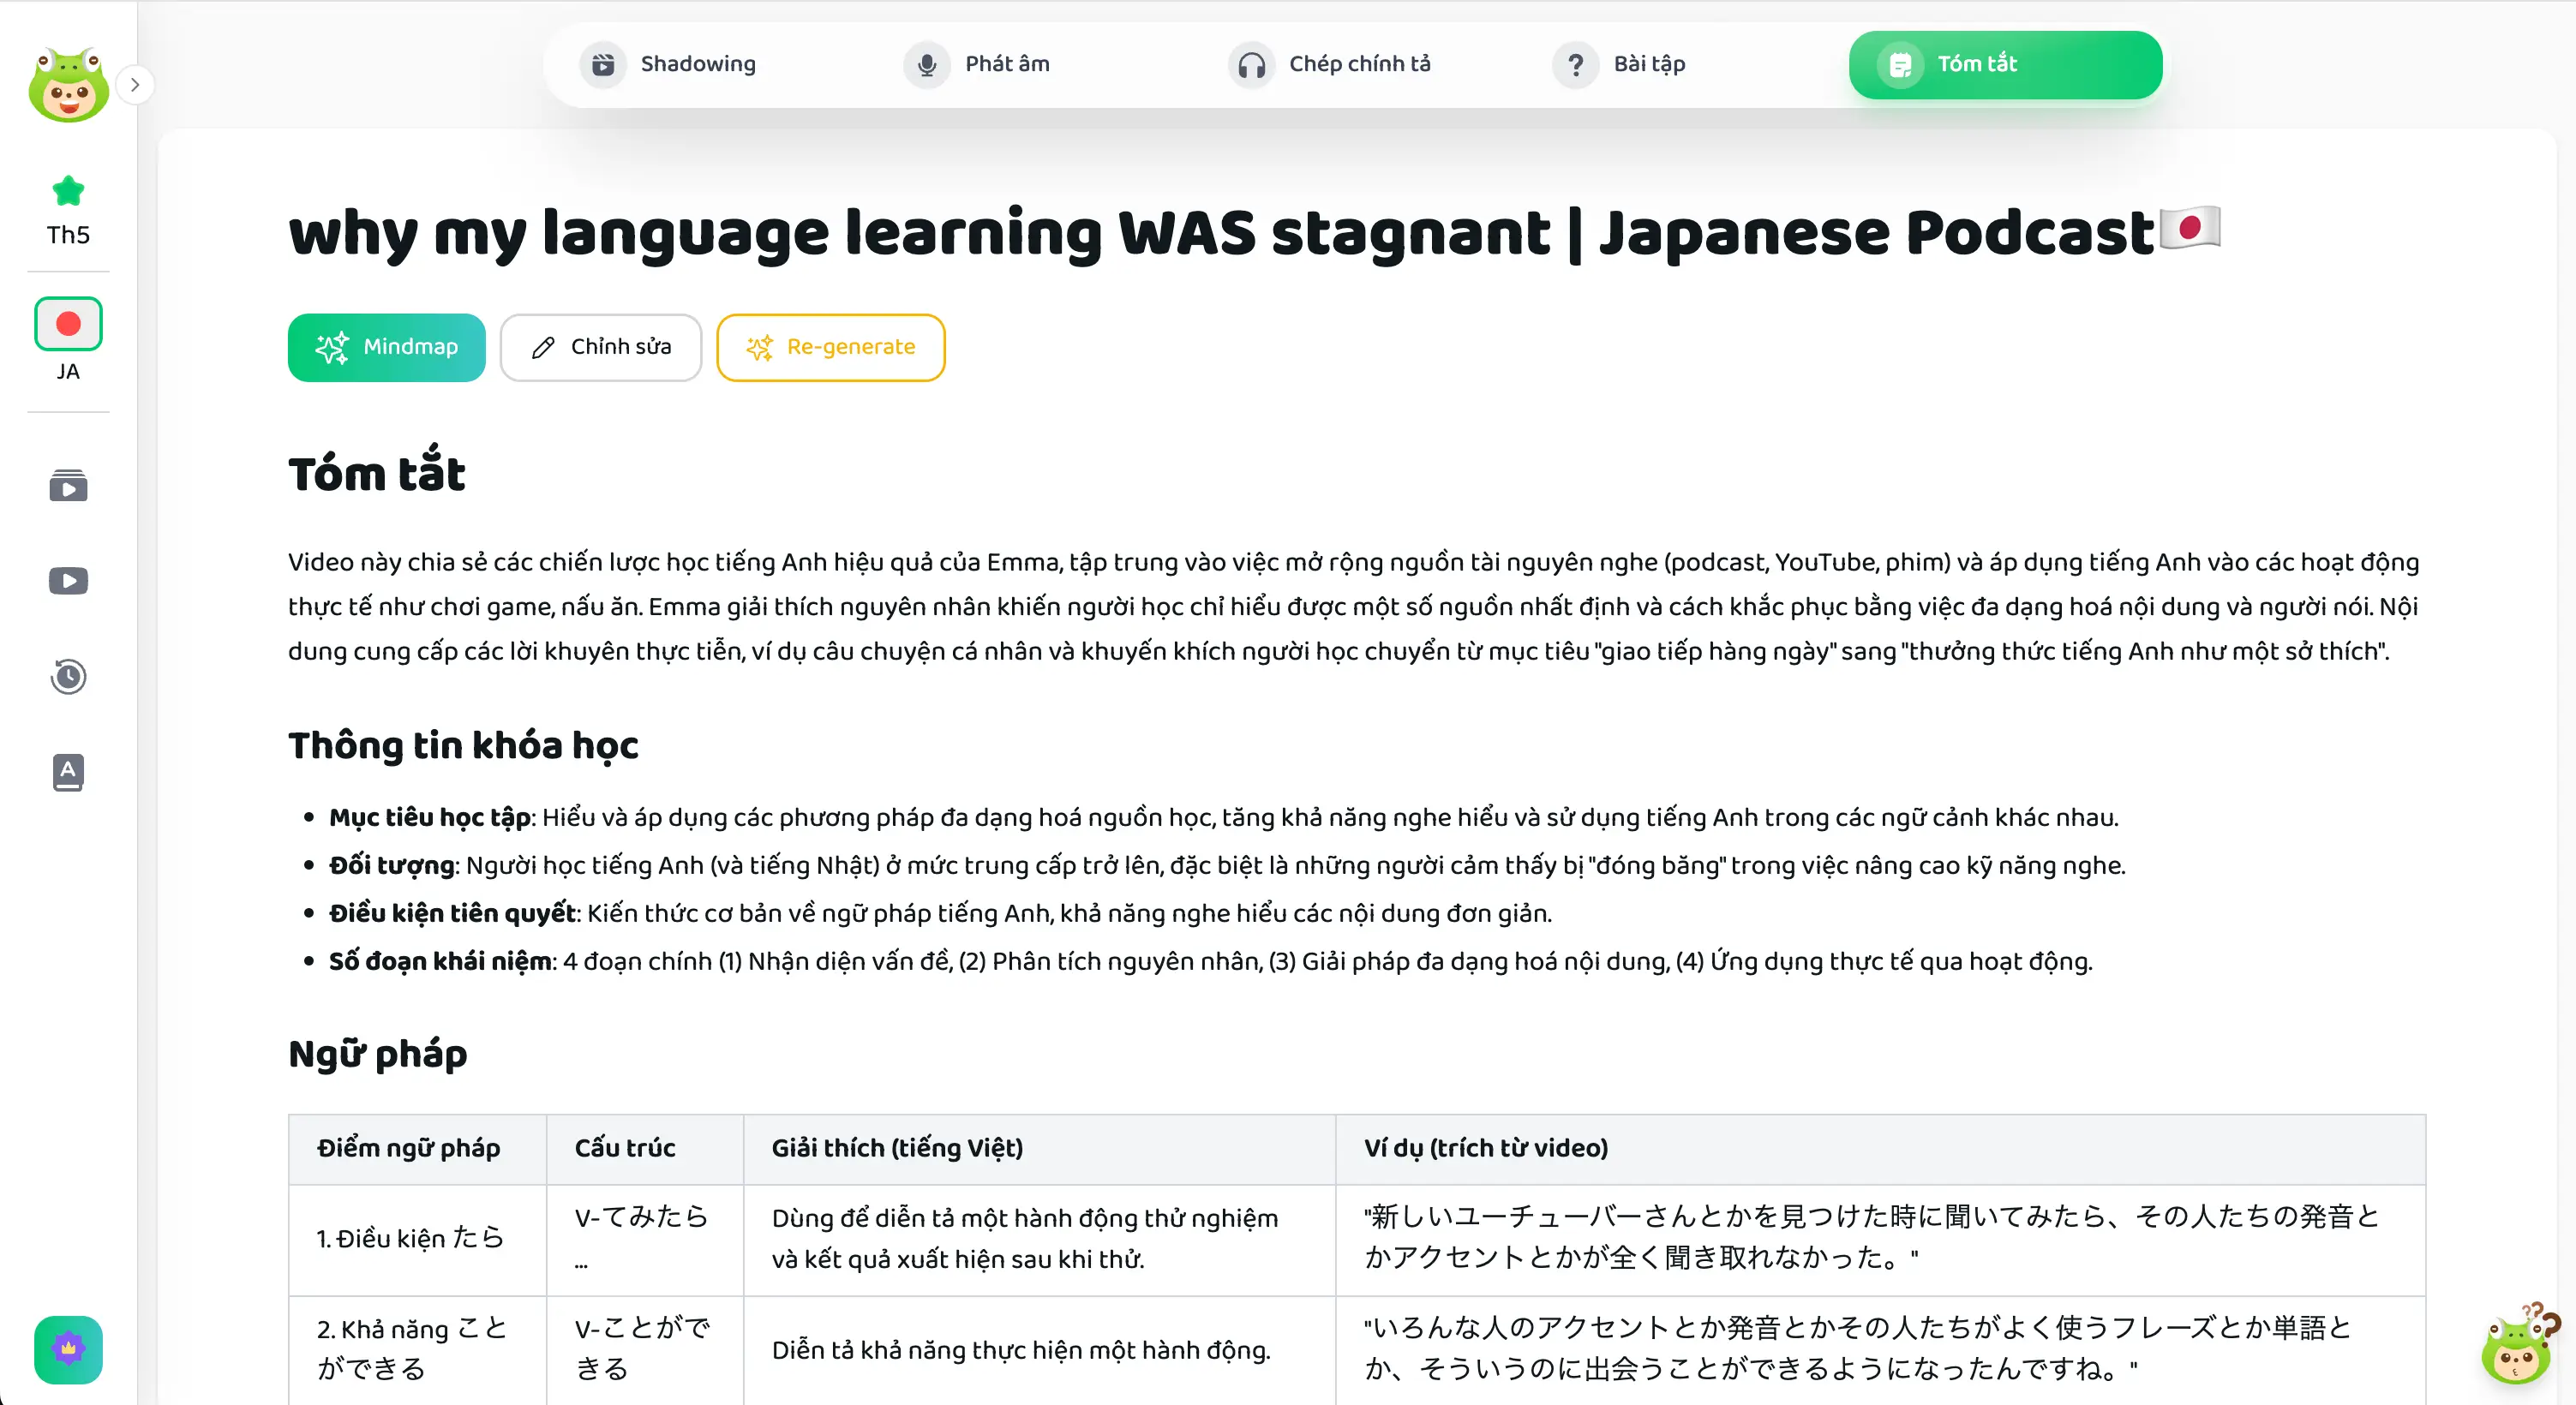Click the YouTube play icon in sidebar
Viewport: 2576px width, 1405px height.
68,581
